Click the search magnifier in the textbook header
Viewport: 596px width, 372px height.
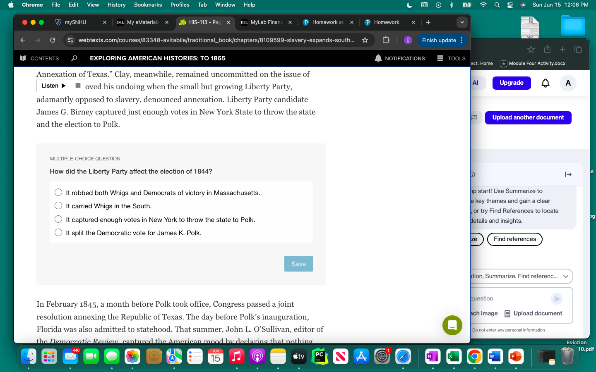[x=74, y=58]
